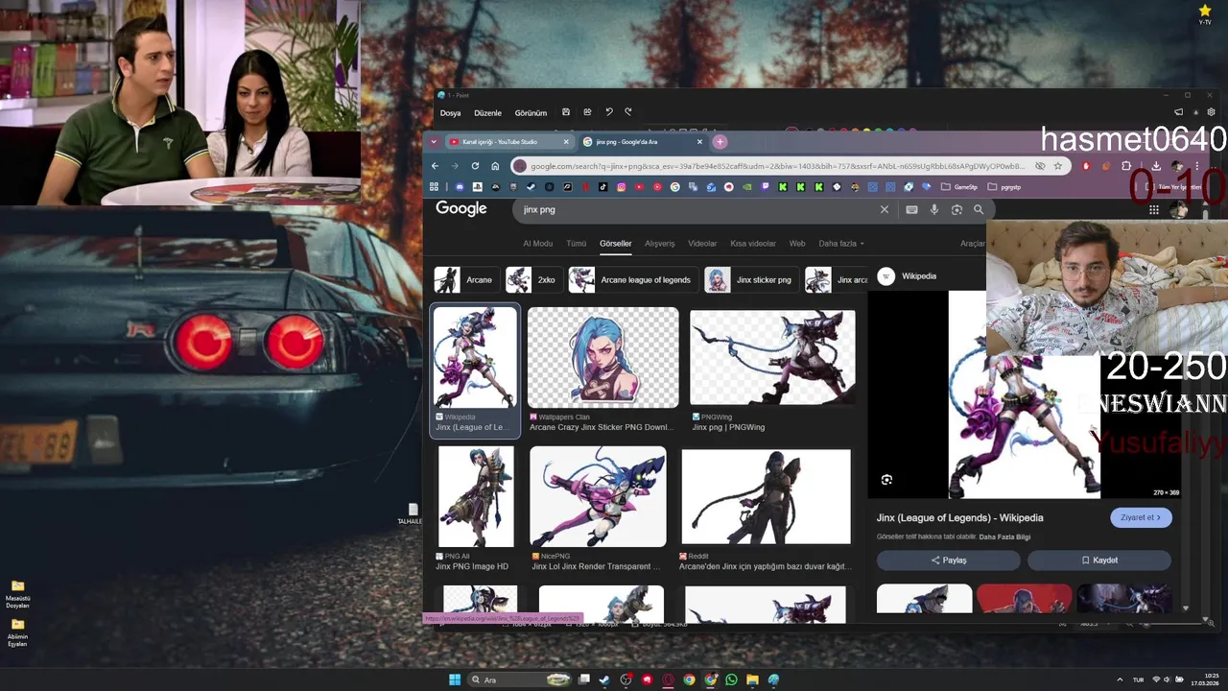
Task: Open the Görünüm menu in Paint
Action: tap(531, 113)
